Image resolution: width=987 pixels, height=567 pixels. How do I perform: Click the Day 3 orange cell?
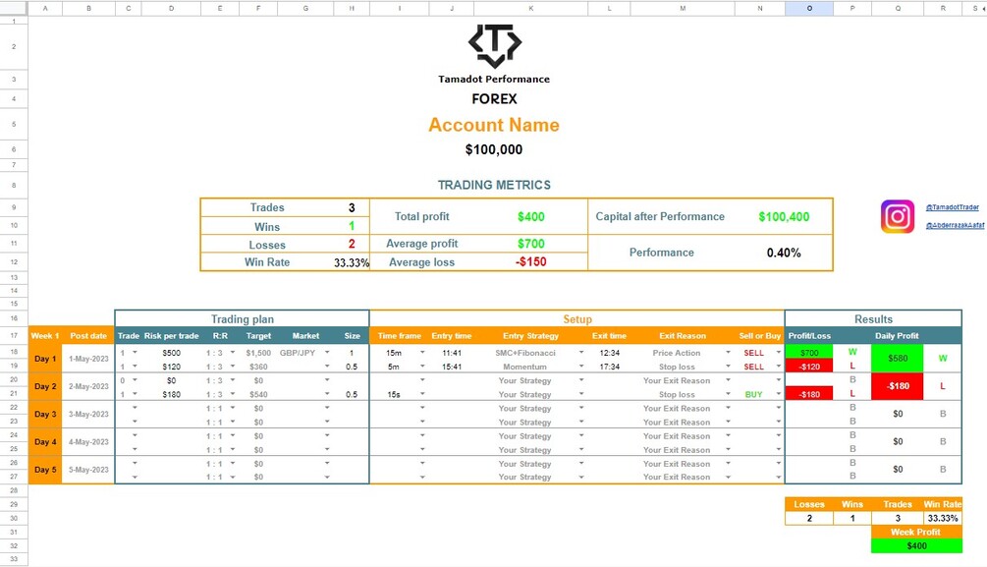(x=45, y=414)
